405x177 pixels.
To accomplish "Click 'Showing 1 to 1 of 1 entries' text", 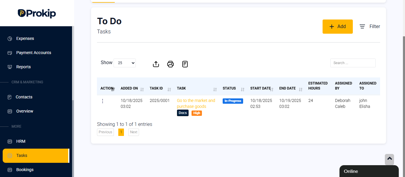I will coord(125,124).
